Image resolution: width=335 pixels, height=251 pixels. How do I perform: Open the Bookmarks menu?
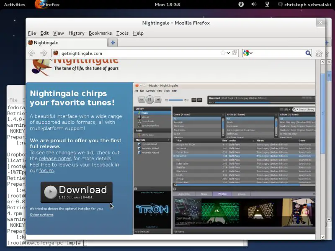click(x=100, y=33)
